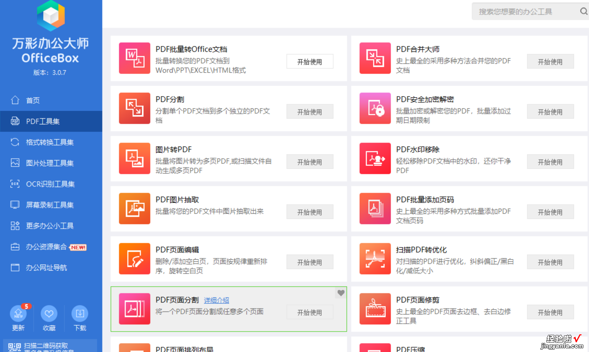Open 办公网址导航 in the sidebar
This screenshot has width=589, height=352.
(x=51, y=267)
